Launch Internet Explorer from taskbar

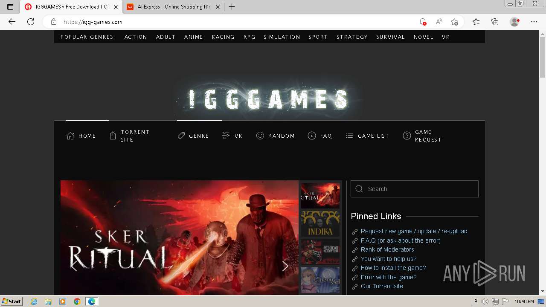click(34, 301)
